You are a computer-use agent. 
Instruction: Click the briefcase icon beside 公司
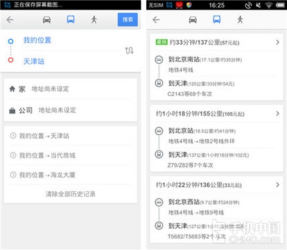(12, 111)
